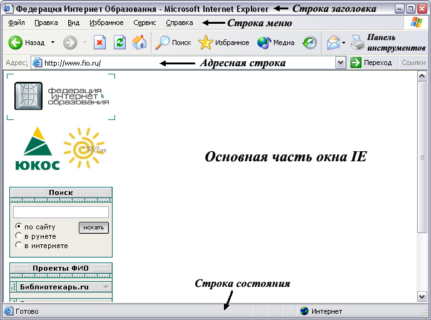Open Favorites (Избранное) star in toolbar
Screen dimensions: 431x320
(x=205, y=42)
